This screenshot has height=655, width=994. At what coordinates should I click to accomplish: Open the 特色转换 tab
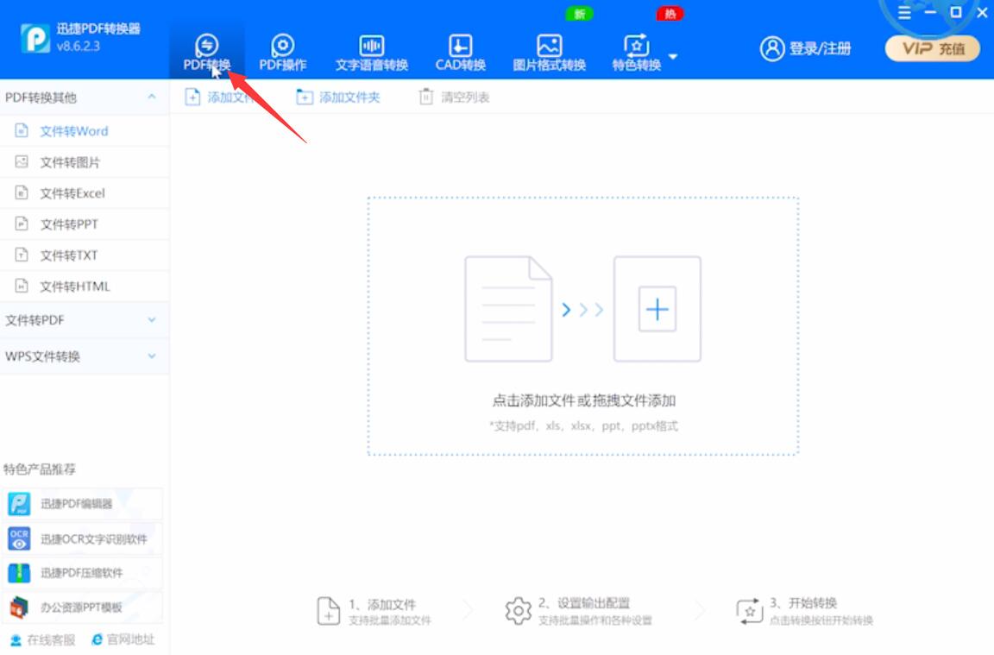point(637,52)
